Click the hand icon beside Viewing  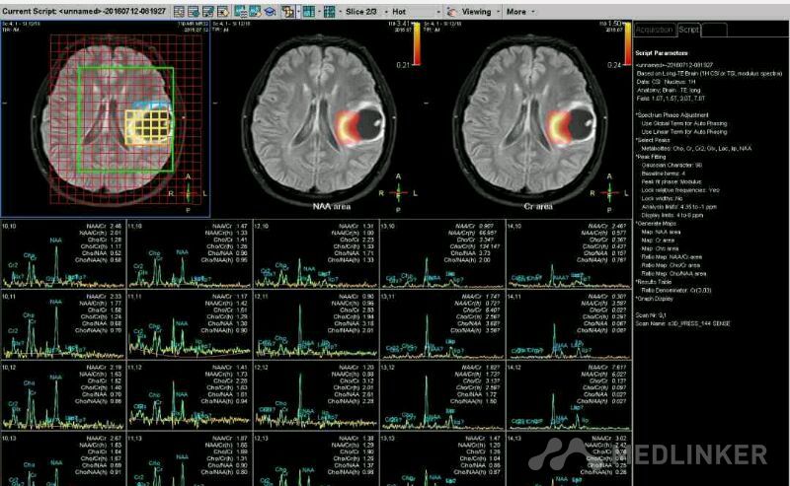click(451, 12)
